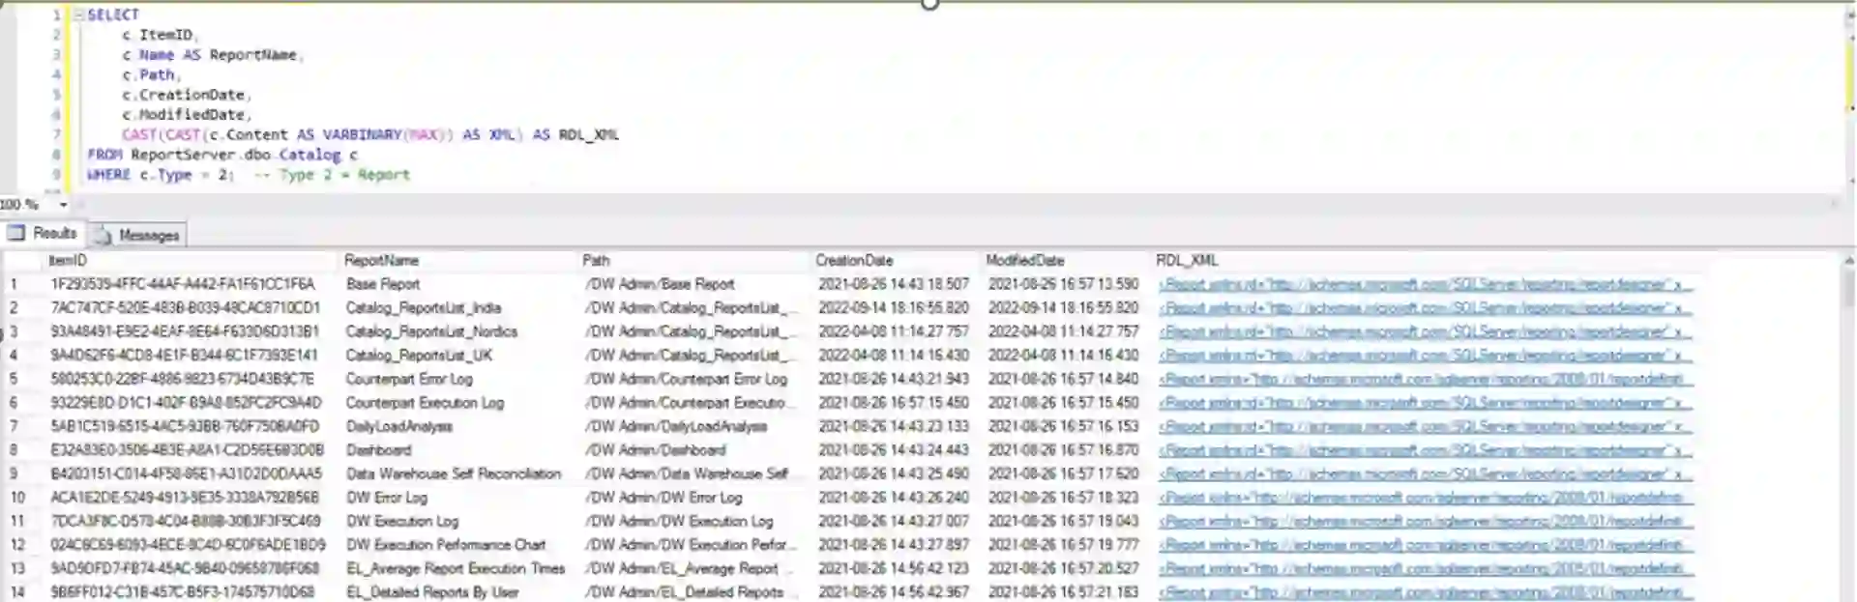Select ReportName cell 'DailyLoadAnalysis'

(x=398, y=427)
